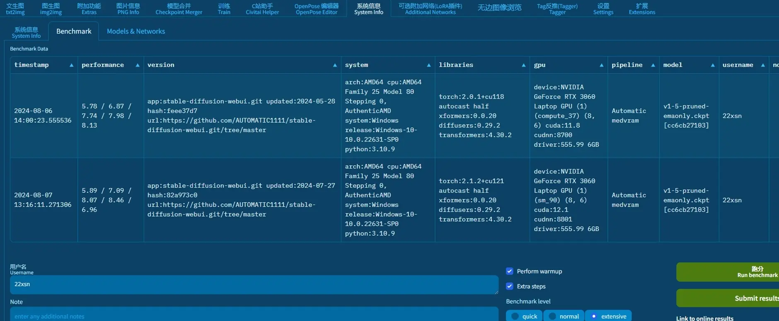The height and width of the screenshot is (321, 779).
Task: Sort table by system column arrow
Action: (x=429, y=65)
